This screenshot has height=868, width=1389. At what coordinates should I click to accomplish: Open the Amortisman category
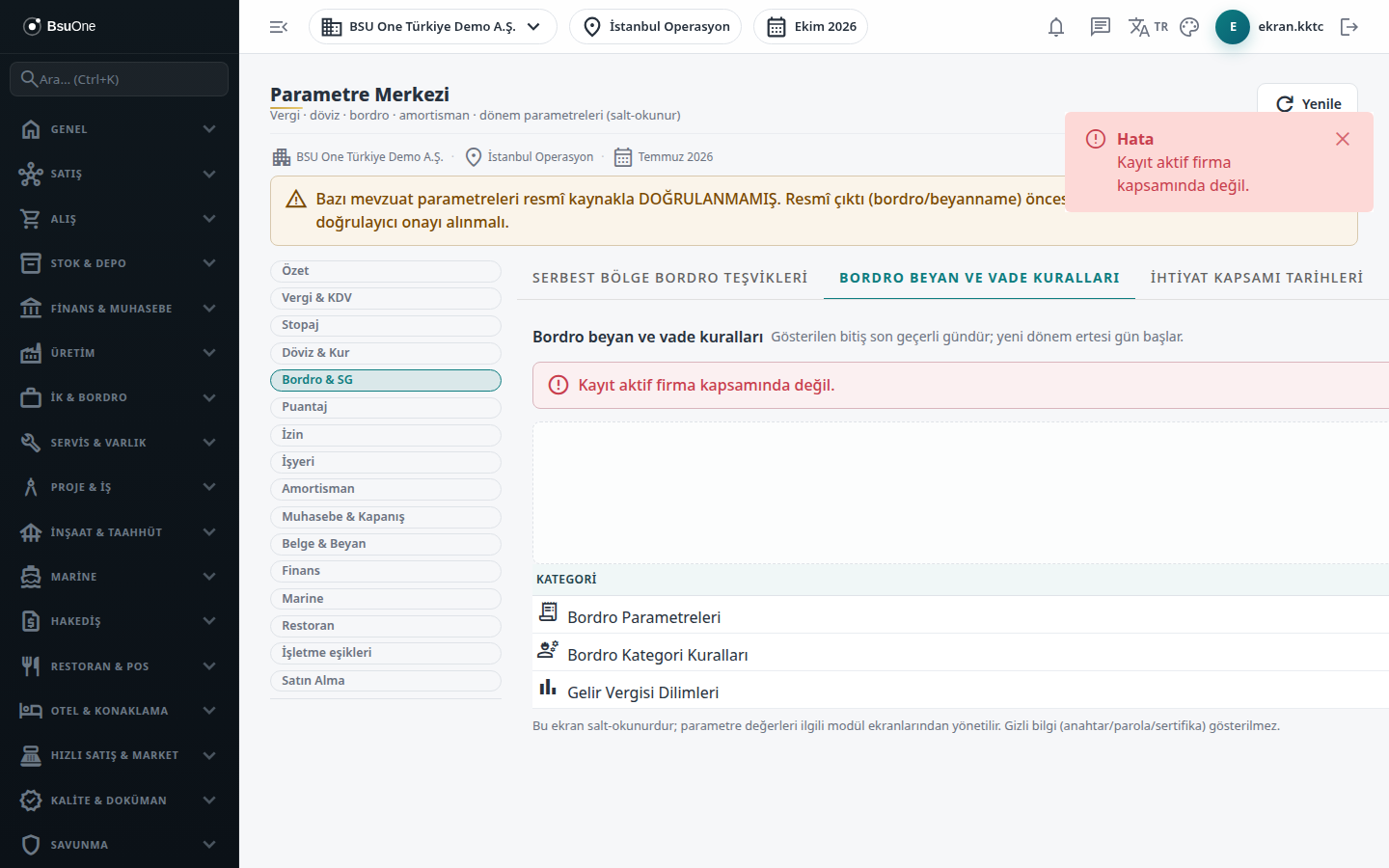[386, 489]
